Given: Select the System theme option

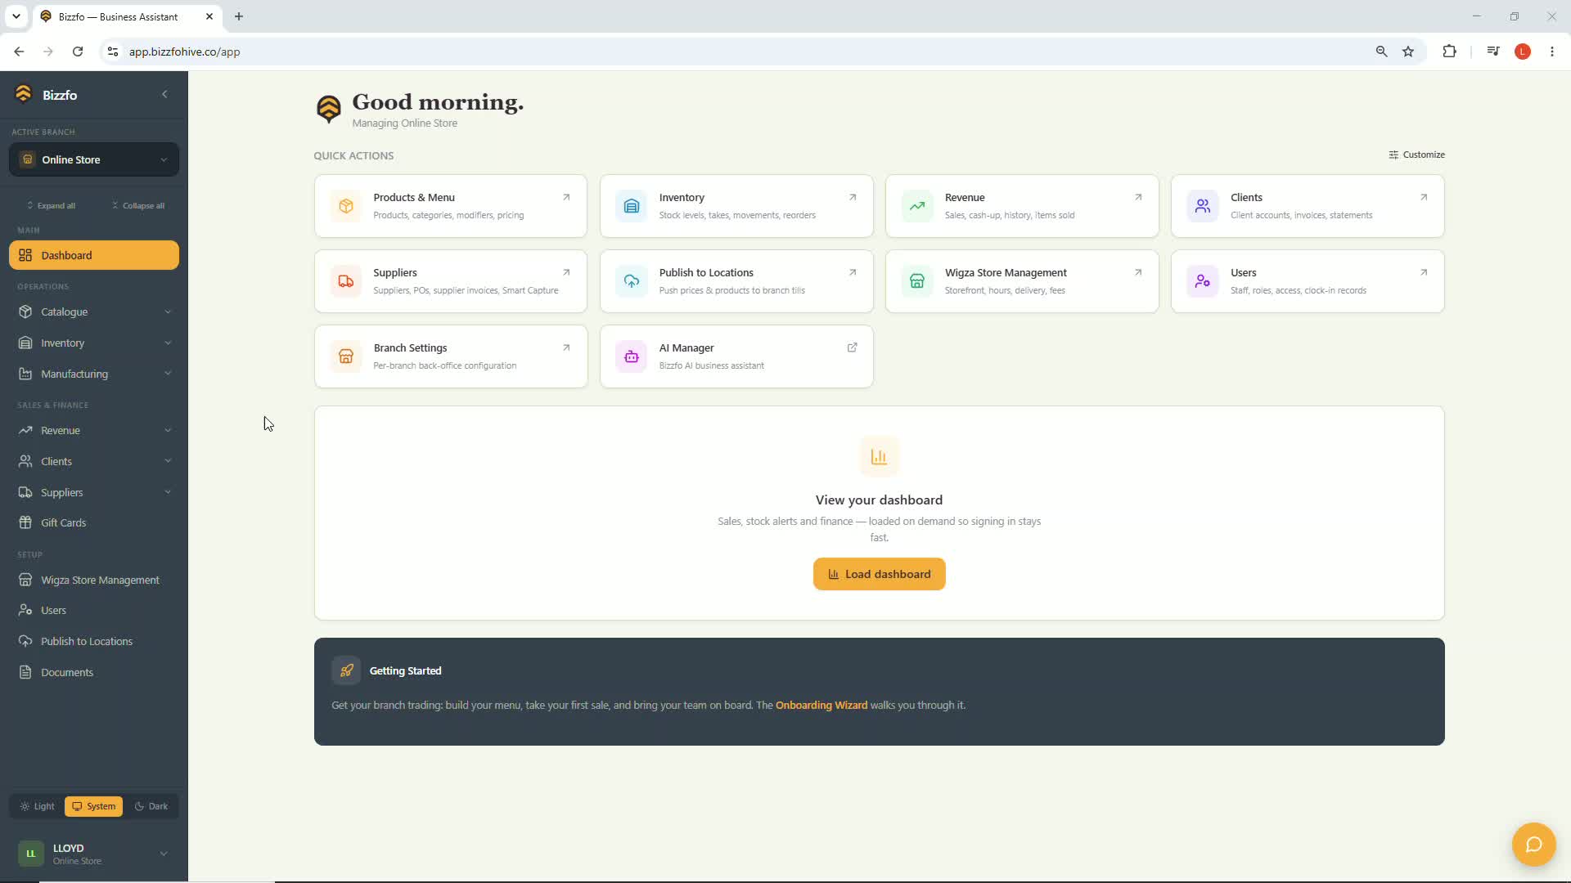Looking at the screenshot, I should pos(94,806).
